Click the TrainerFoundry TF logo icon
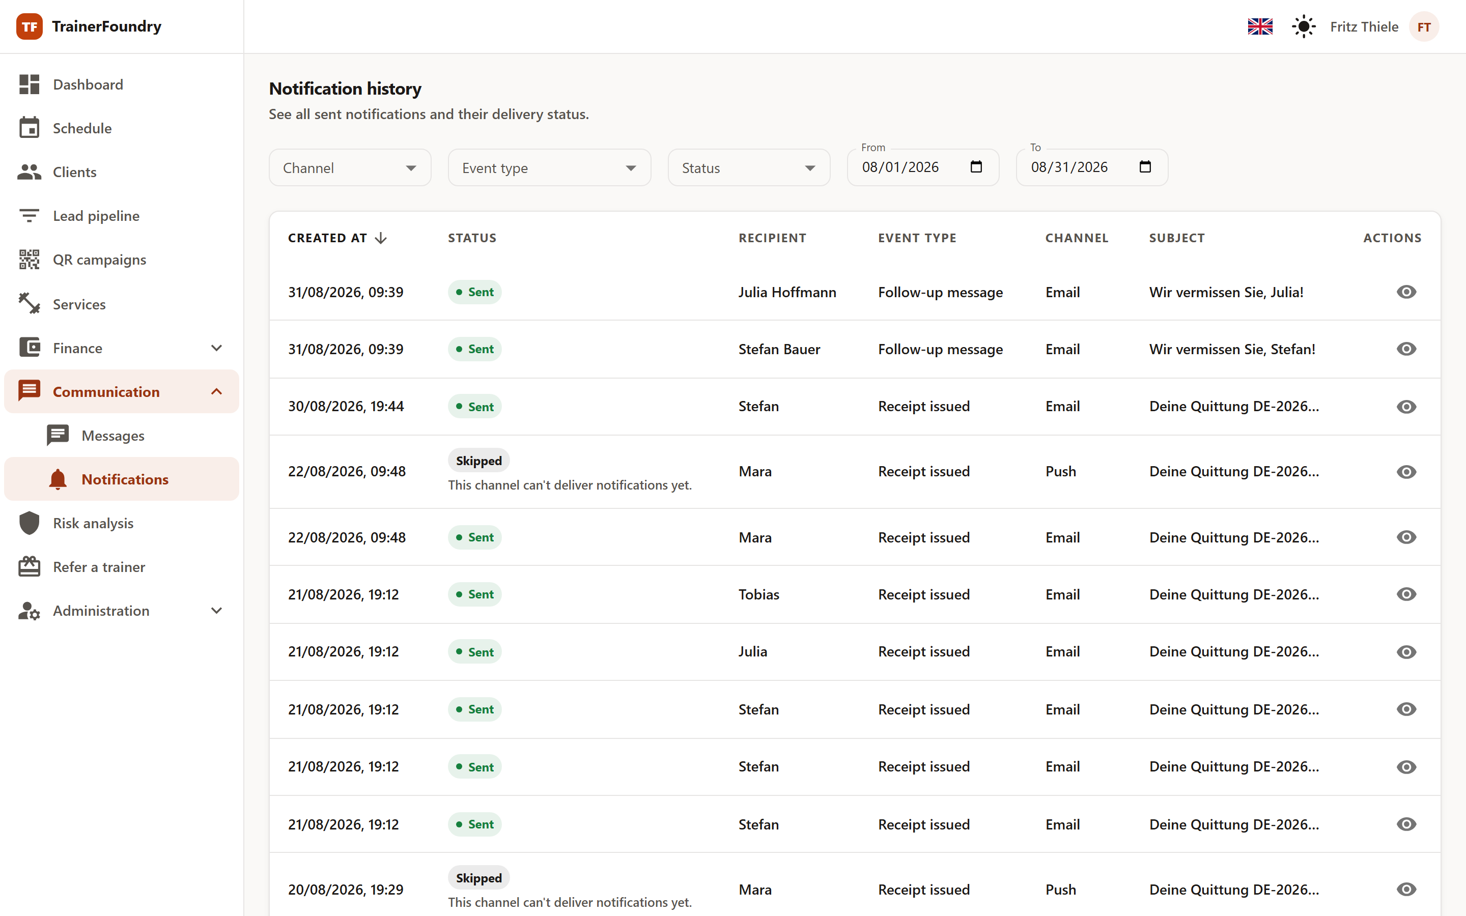This screenshot has height=916, width=1466. (29, 26)
